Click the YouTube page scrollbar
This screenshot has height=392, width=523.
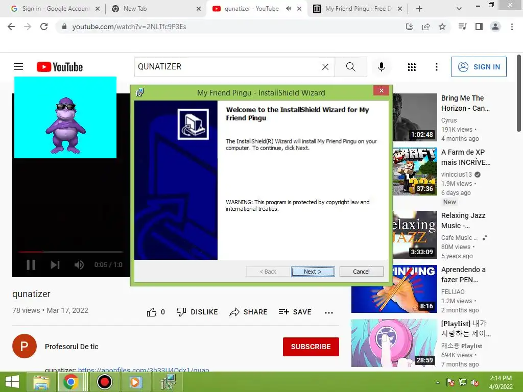point(519,93)
